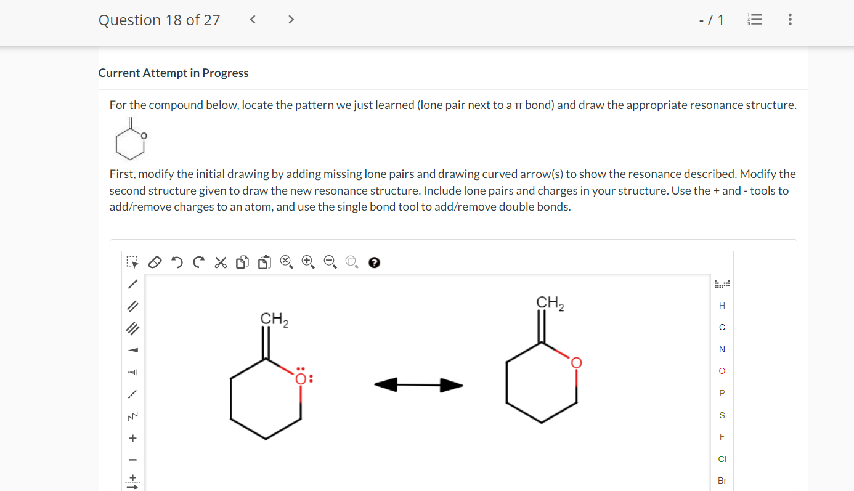Expand the zoom region magnifier tool

pos(351,262)
